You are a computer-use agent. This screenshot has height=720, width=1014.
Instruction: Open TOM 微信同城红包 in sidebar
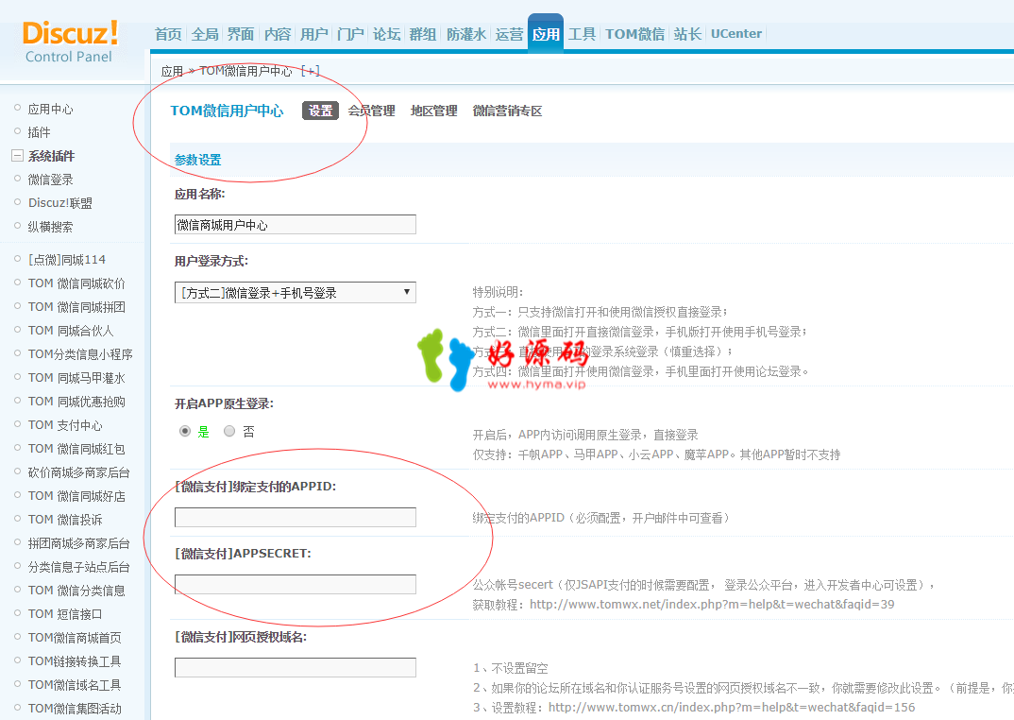tap(76, 449)
